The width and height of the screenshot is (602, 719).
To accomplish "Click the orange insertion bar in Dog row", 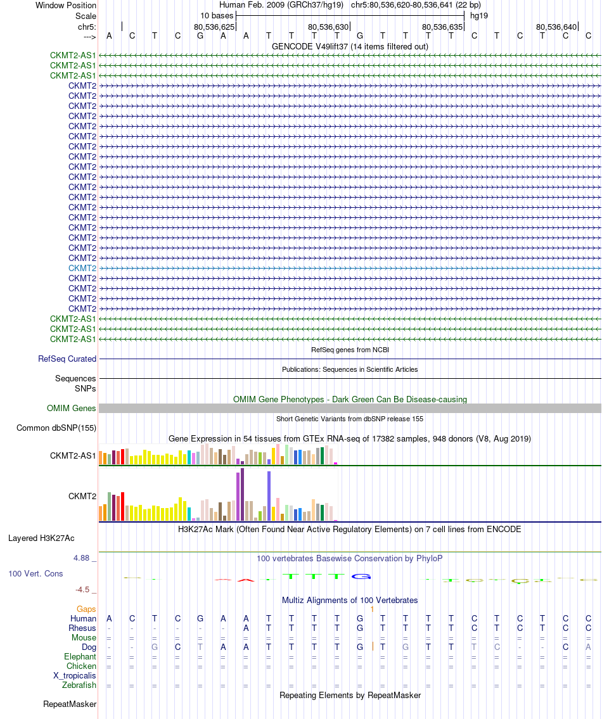I will 373,647.
